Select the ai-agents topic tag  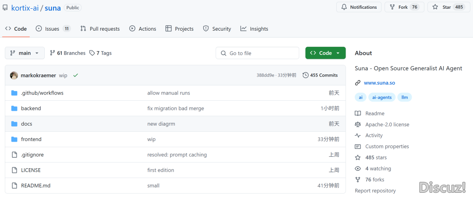(x=382, y=98)
